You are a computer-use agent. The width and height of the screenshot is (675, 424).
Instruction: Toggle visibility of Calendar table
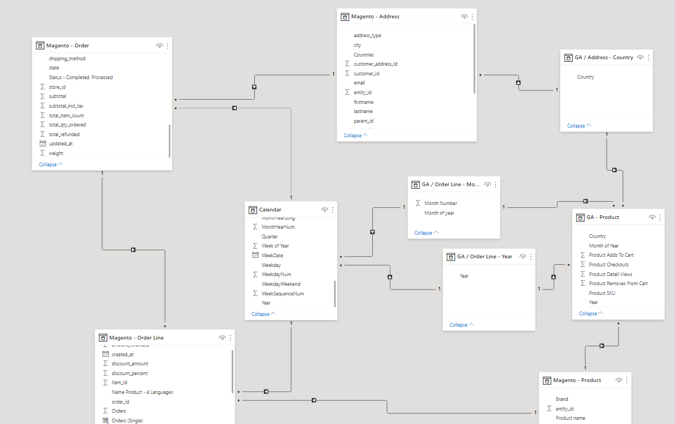click(x=325, y=210)
